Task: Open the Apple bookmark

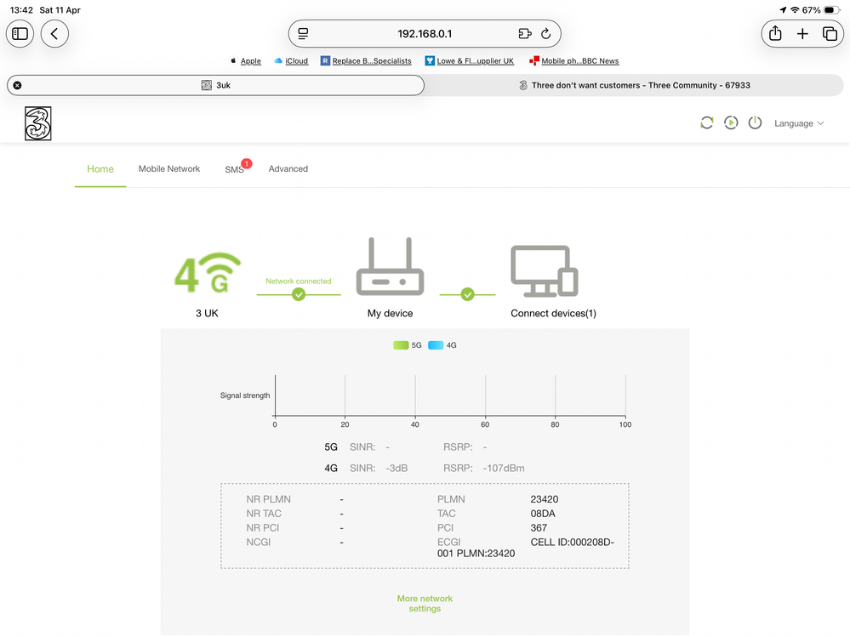Action: pos(246,60)
